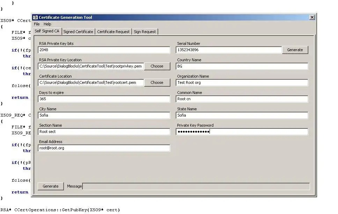Generate a new serial number

pos(295,50)
